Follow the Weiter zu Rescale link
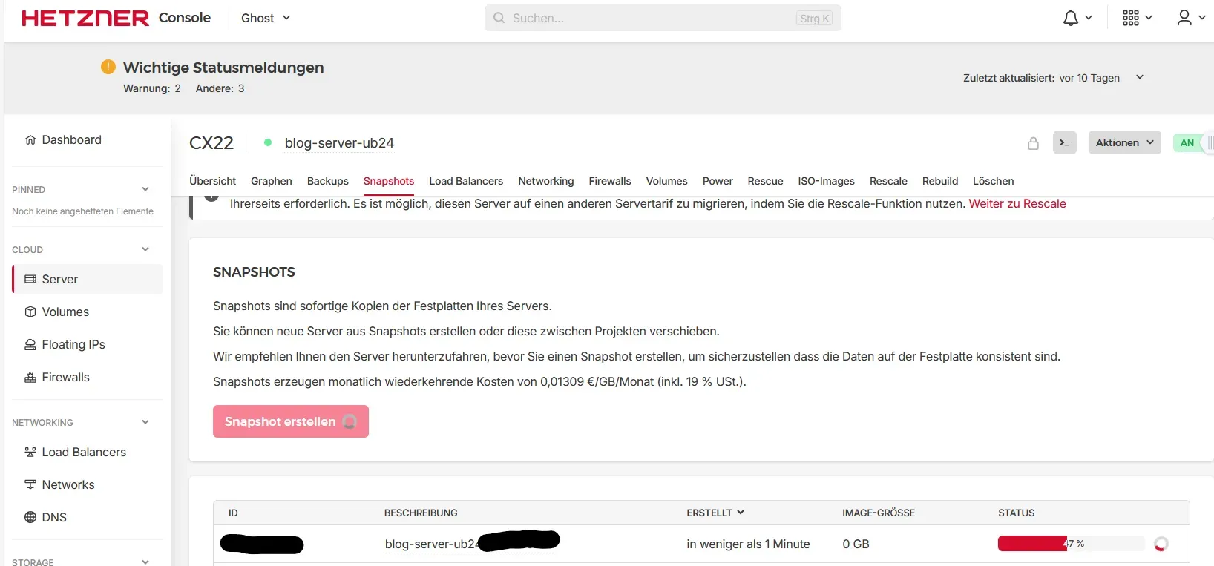The width and height of the screenshot is (1214, 566). 1017,204
